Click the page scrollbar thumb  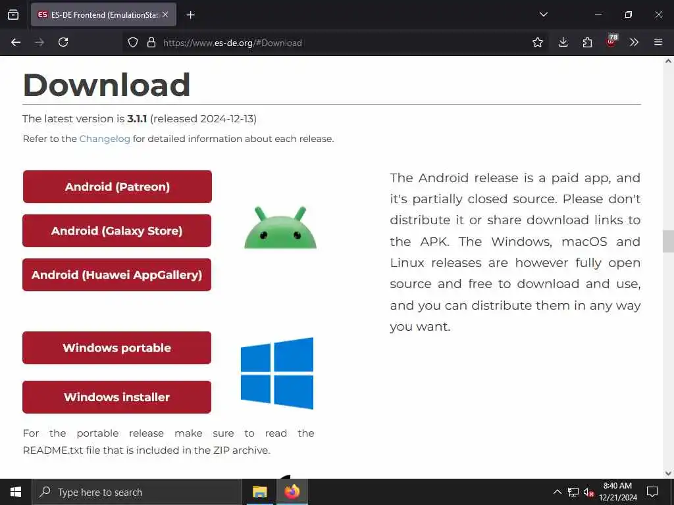click(x=668, y=241)
